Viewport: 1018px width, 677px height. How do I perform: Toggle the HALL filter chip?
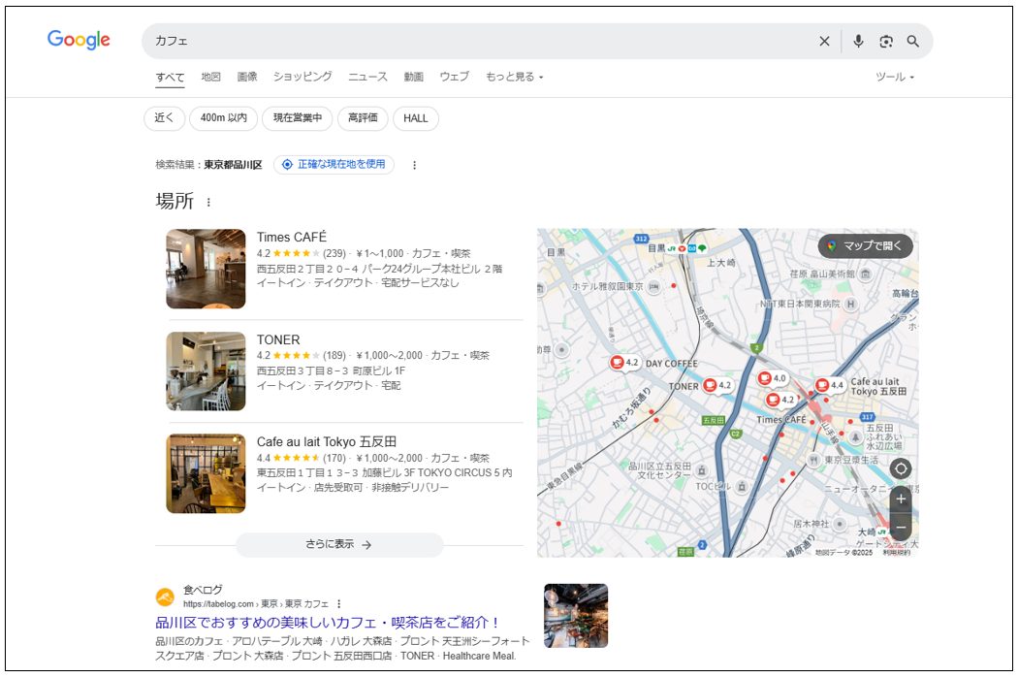coord(416,118)
